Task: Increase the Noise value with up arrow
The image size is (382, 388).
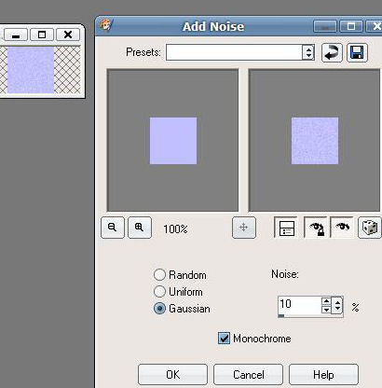Action: pyautogui.click(x=326, y=301)
